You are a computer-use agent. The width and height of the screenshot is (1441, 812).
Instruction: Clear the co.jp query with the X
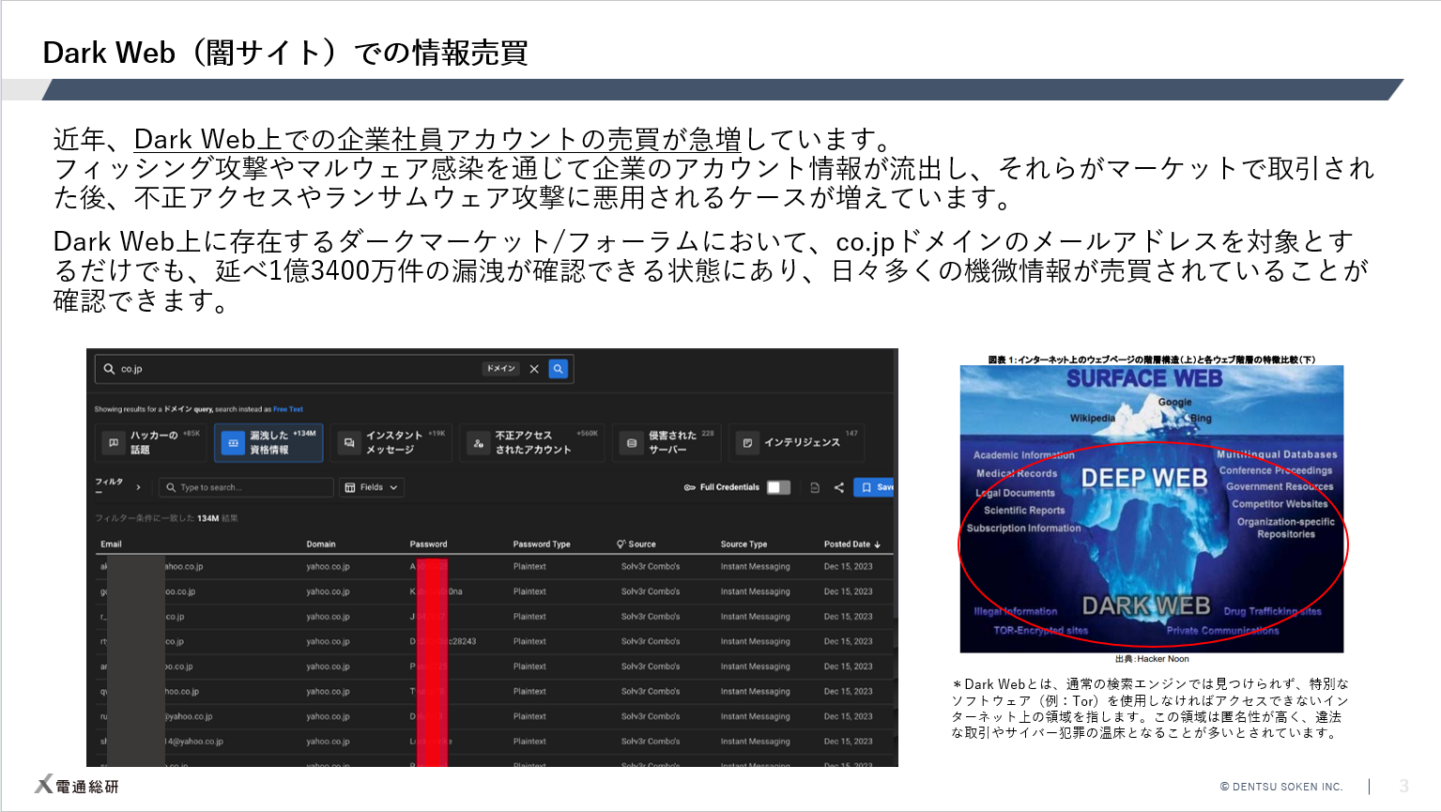tap(534, 369)
